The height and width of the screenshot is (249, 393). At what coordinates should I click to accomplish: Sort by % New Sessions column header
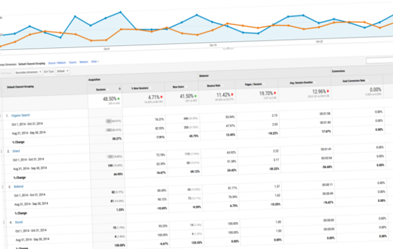click(140, 88)
